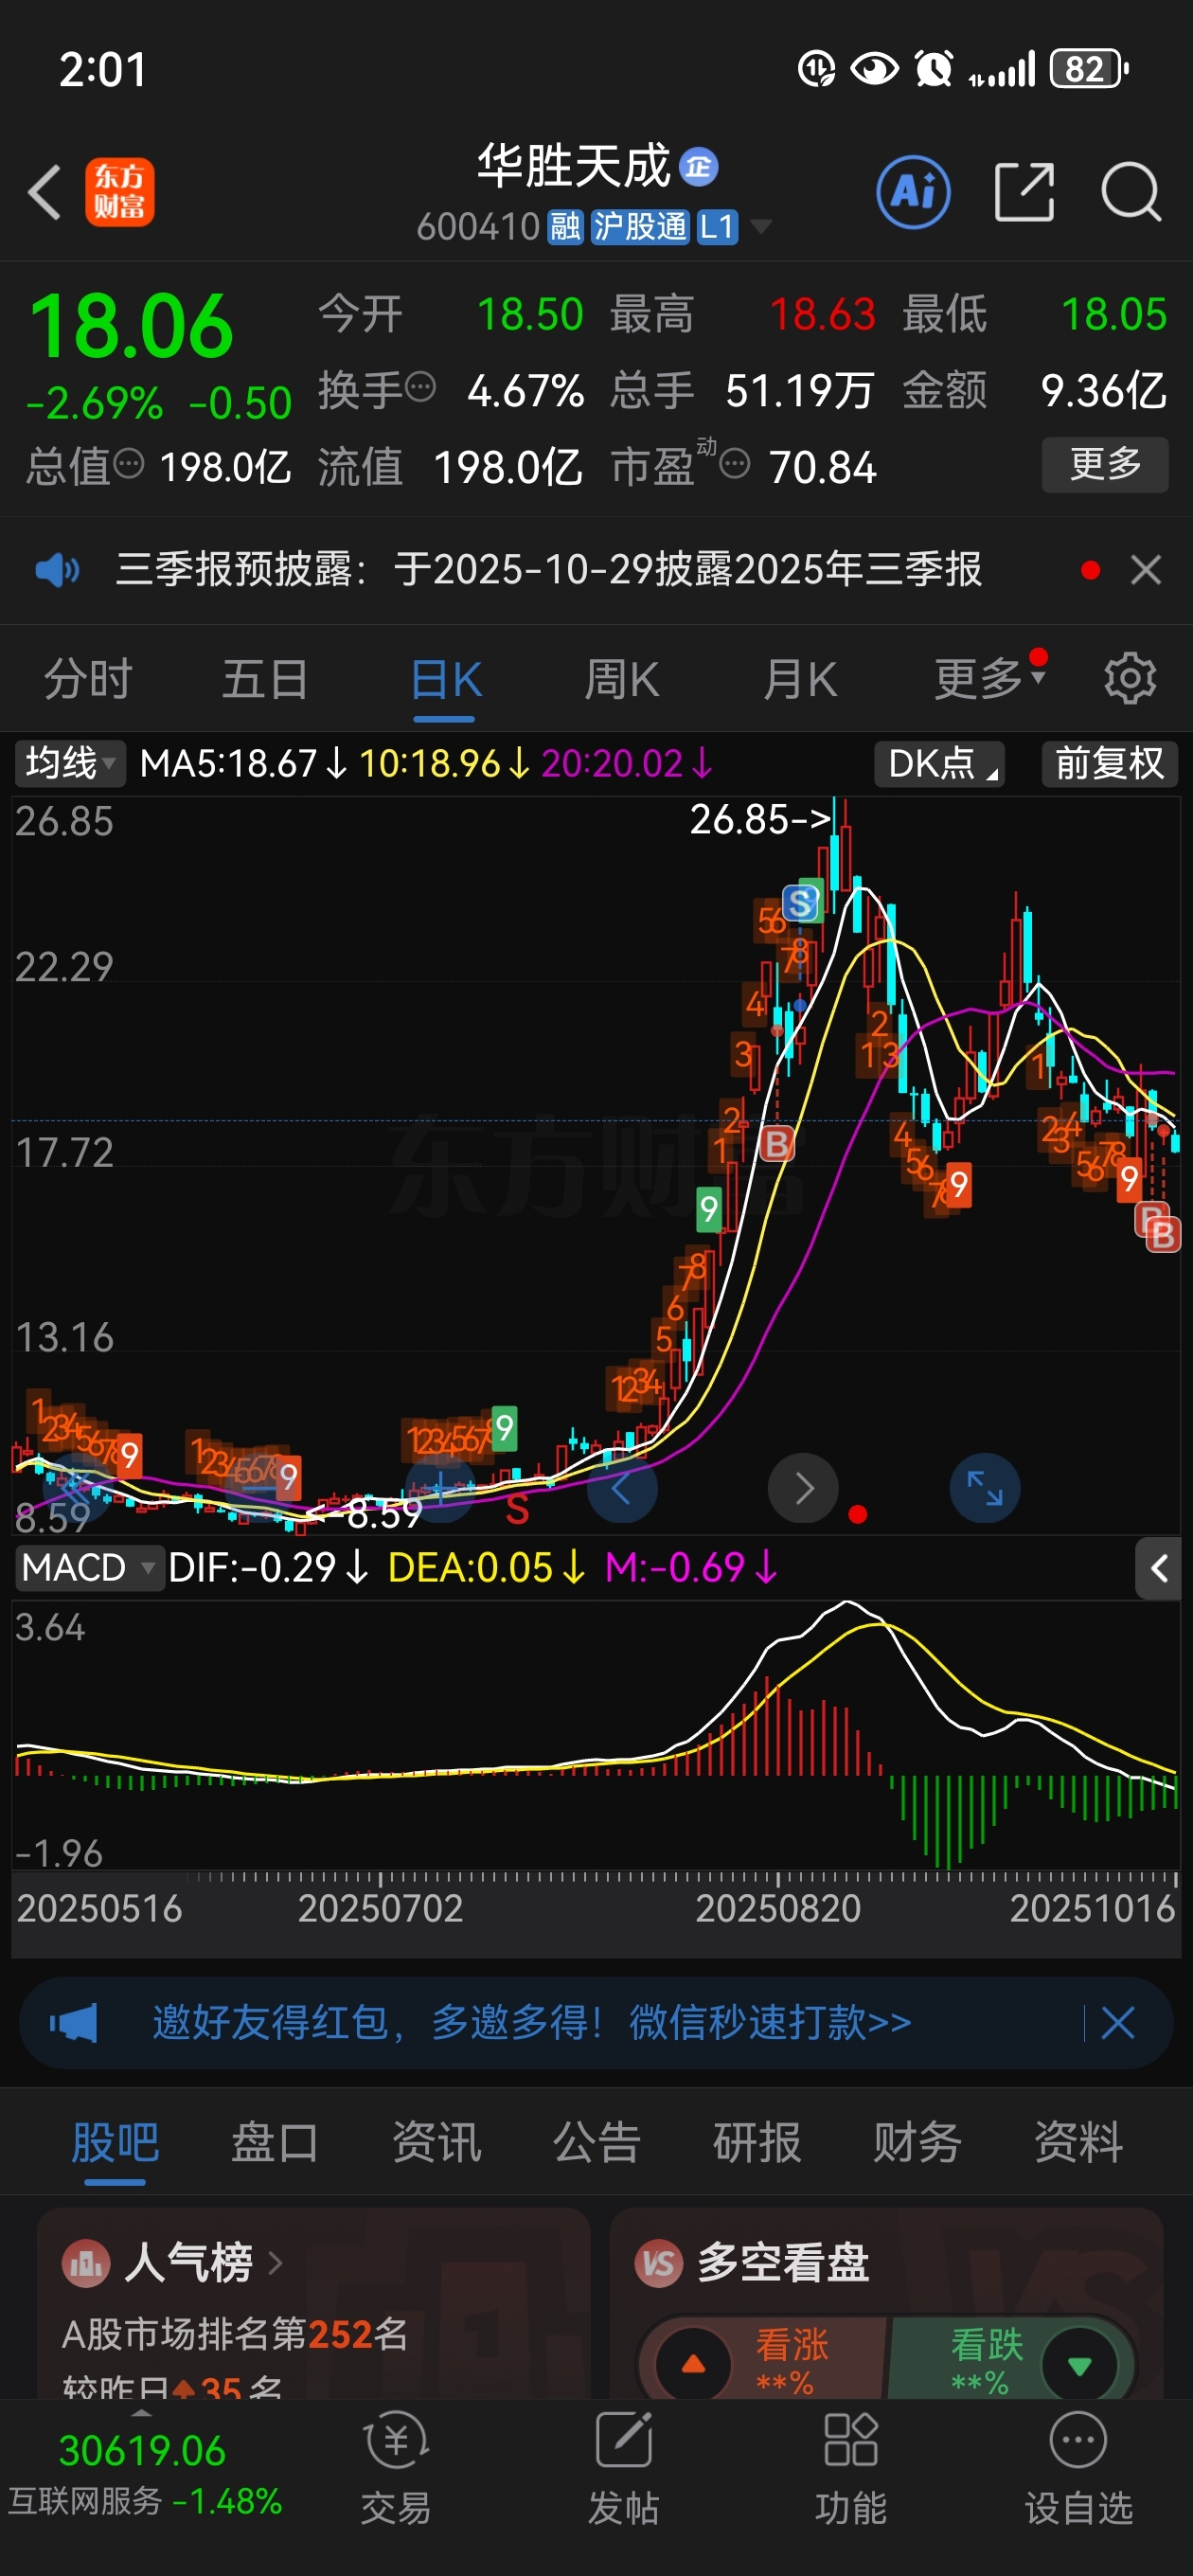This screenshot has height=2576, width=1193.
Task: Open the 三季报预披露 announcement text
Action: coord(549,570)
